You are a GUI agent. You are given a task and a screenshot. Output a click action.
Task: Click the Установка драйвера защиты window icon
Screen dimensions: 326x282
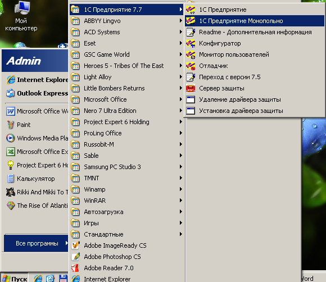[191, 111]
